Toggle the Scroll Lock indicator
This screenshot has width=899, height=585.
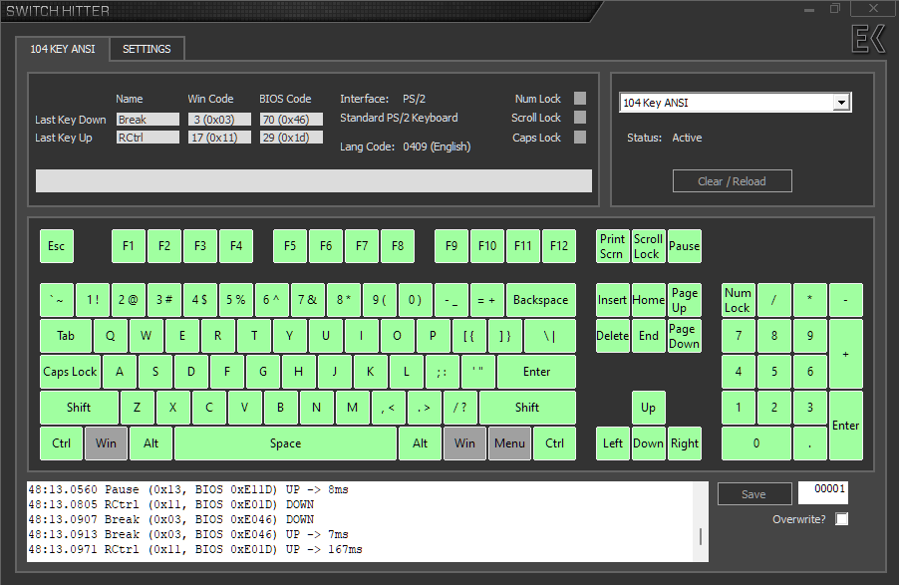[x=579, y=118]
